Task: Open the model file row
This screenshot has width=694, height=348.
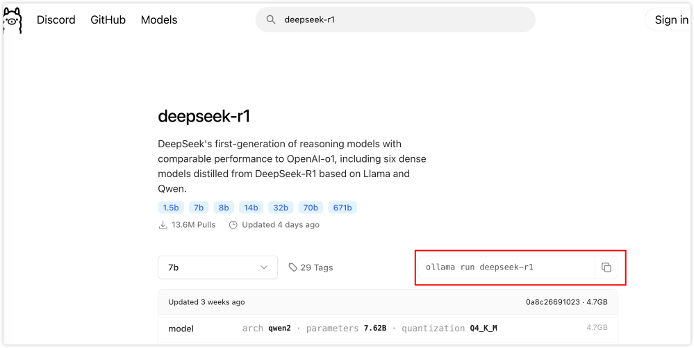Action: [388, 328]
